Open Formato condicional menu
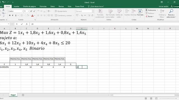179x100 pixels. pyautogui.click(x=100, y=14)
